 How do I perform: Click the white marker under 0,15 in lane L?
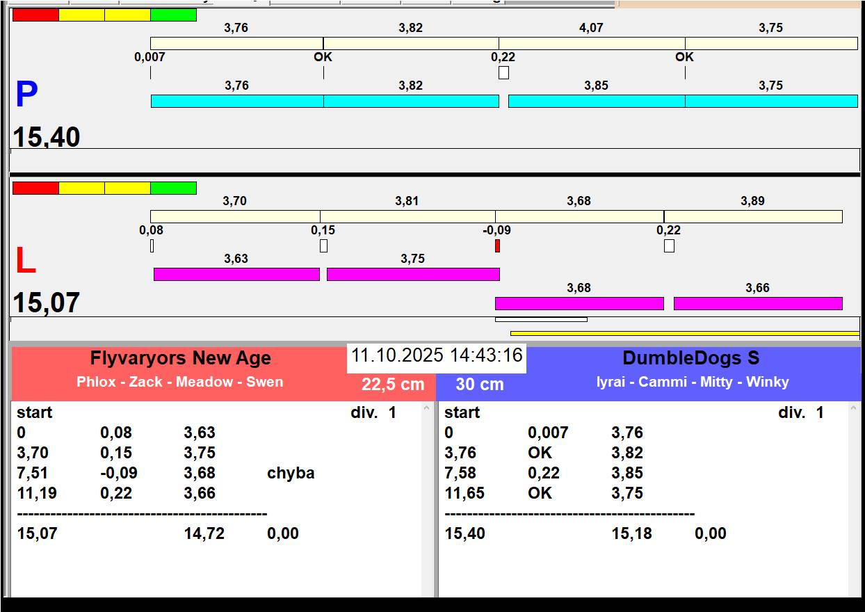tap(323, 245)
